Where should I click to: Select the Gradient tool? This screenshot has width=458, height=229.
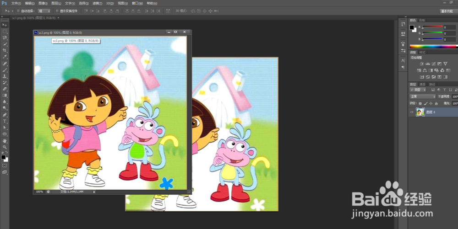pos(5,95)
